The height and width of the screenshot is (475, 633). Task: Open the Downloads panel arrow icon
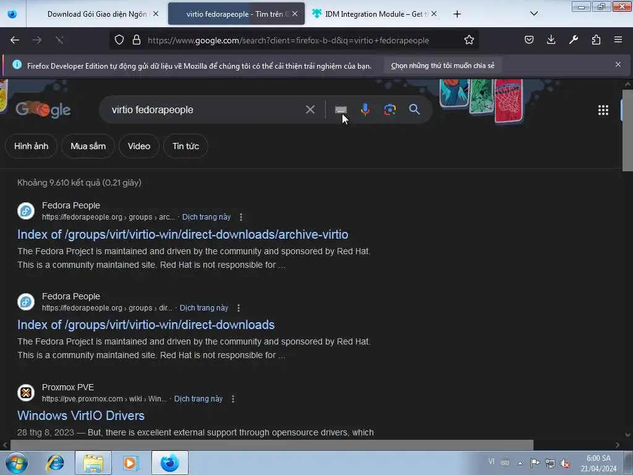point(551,40)
